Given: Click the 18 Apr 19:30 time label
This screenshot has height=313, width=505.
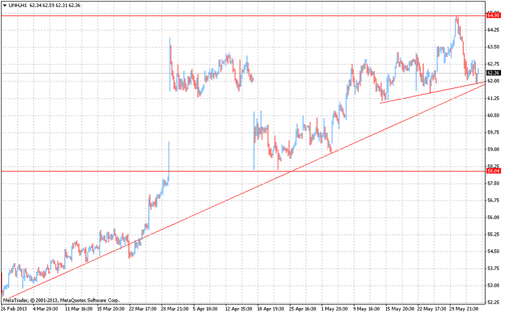Looking at the screenshot, I should tap(271, 309).
